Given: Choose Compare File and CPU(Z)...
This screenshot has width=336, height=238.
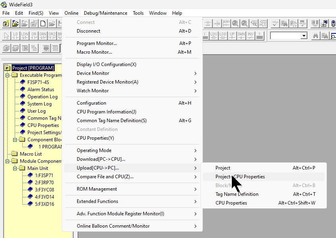Looking at the screenshot, I should click(x=132, y=177).
